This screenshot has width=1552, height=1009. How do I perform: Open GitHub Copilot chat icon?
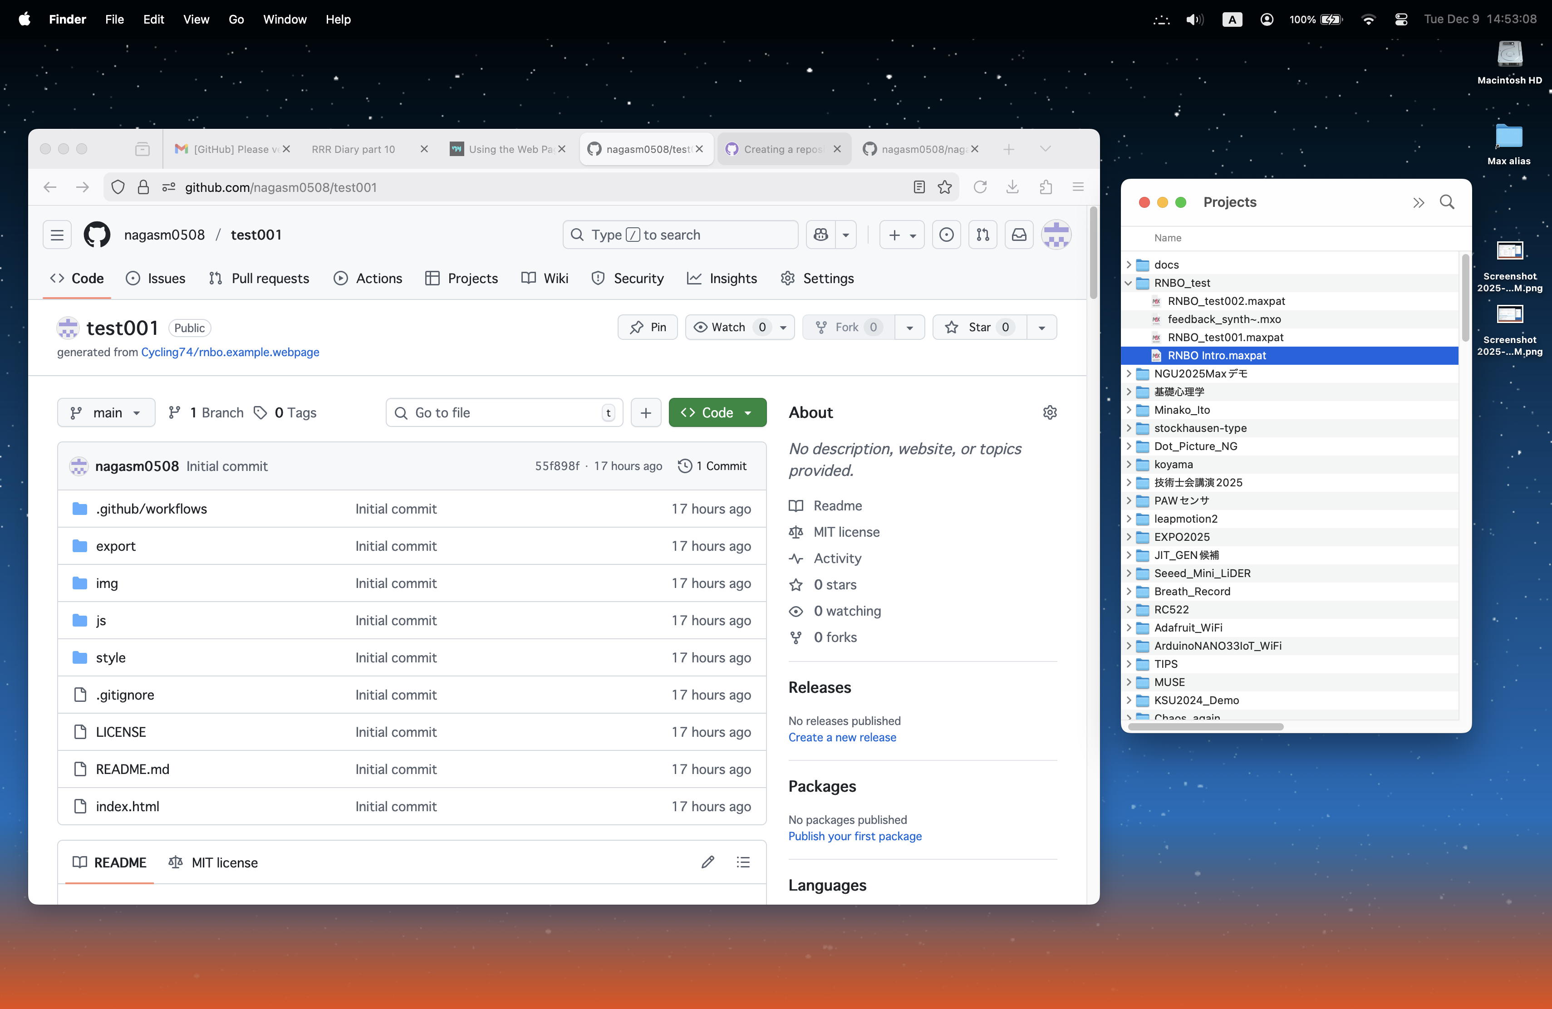(x=820, y=235)
